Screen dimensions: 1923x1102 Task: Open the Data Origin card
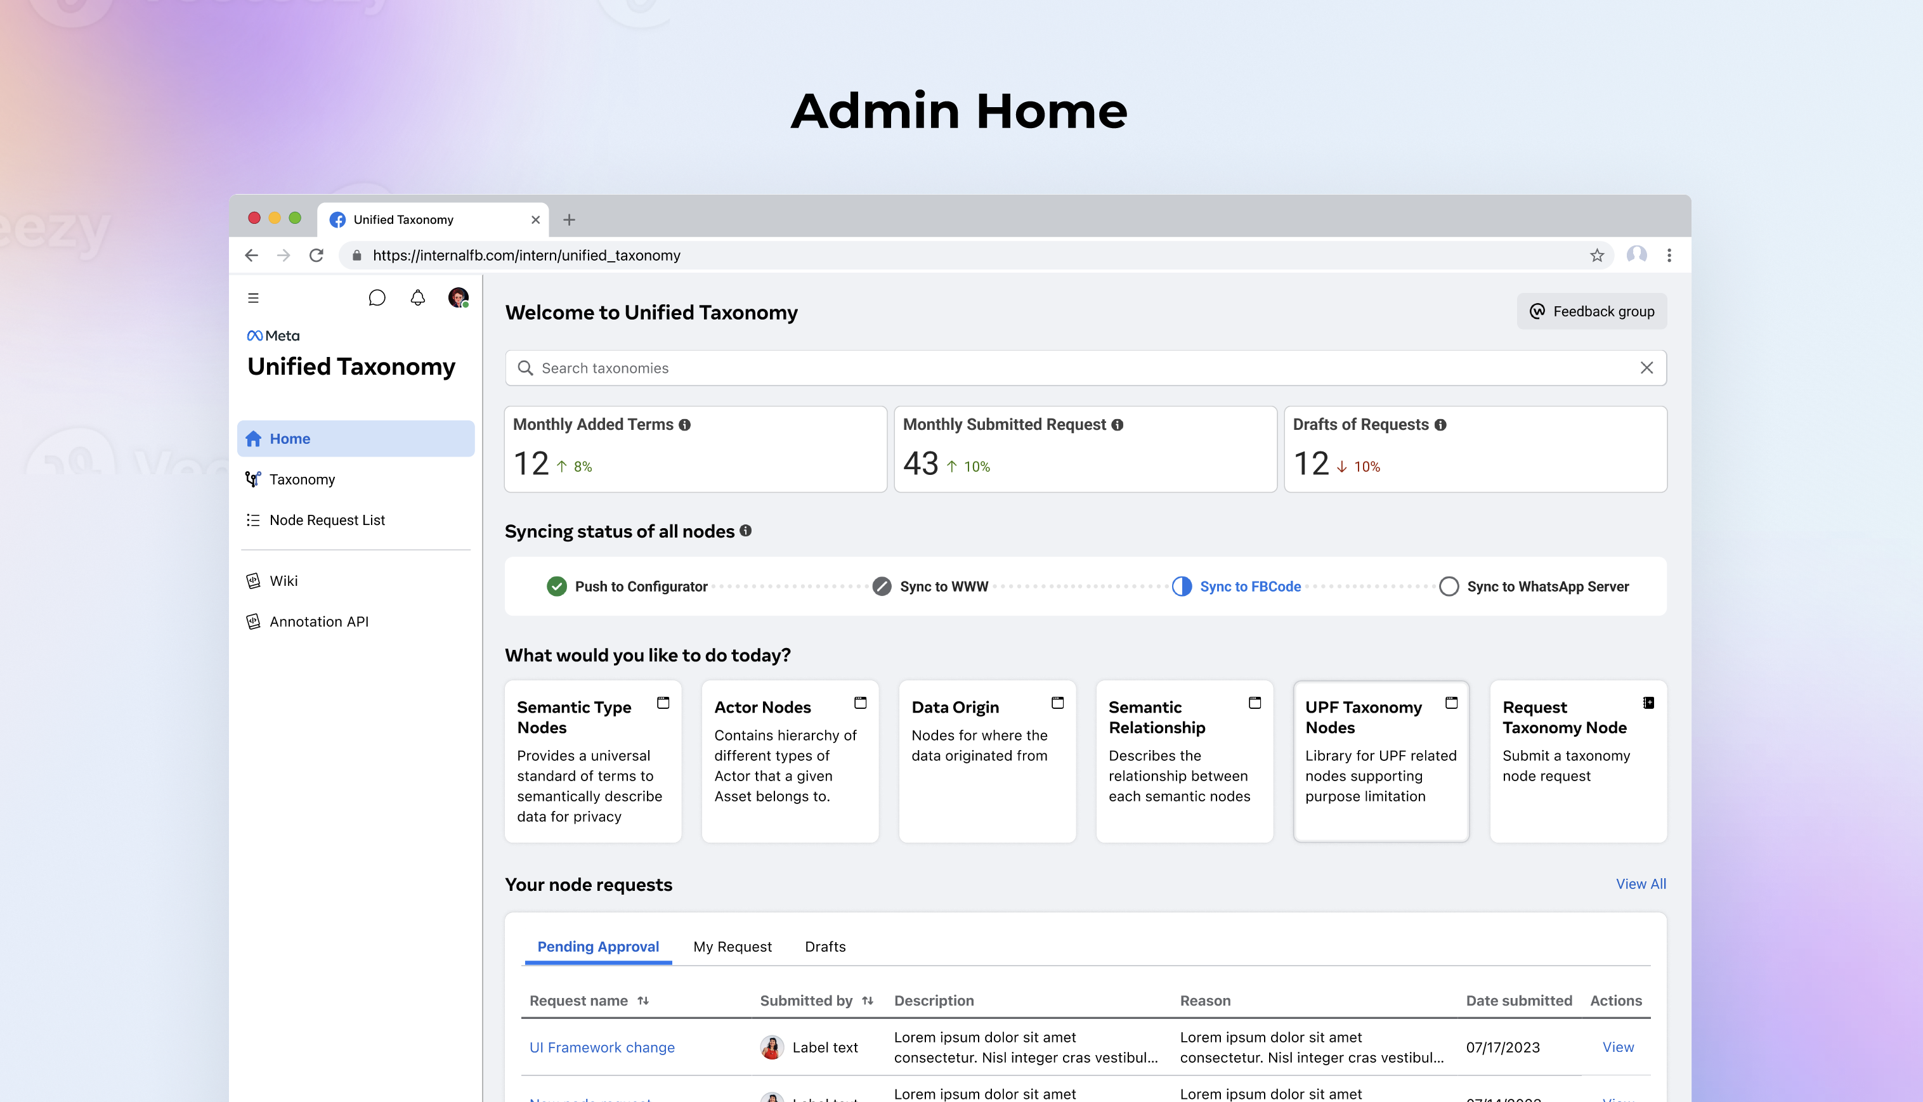coord(988,762)
